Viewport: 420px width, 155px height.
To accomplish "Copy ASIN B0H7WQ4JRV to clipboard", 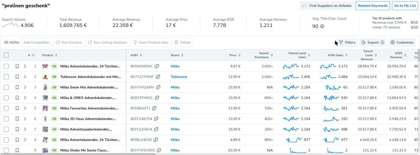I will (x=158, y=87).
